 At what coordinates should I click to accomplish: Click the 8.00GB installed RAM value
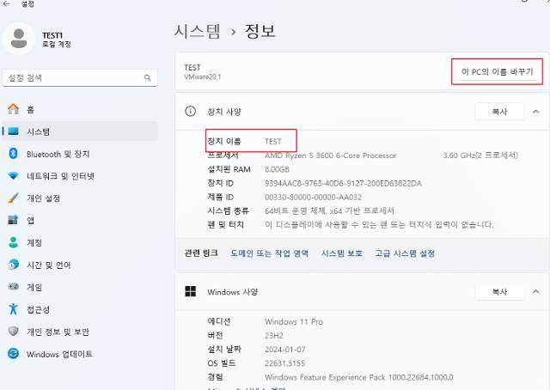[277, 169]
